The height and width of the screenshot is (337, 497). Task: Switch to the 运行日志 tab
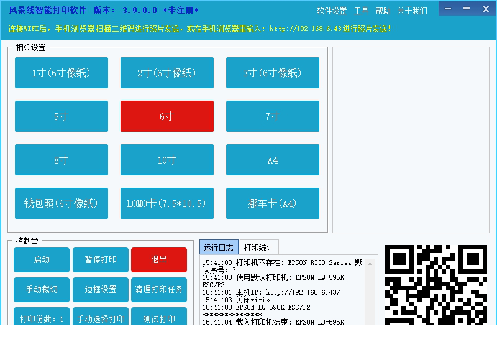(219, 247)
